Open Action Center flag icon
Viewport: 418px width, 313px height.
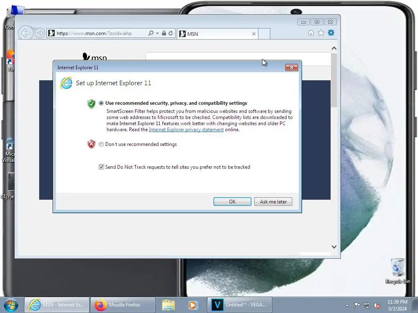pyautogui.click(x=357, y=305)
